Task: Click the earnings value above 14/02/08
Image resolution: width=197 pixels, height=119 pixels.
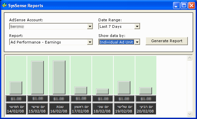Action: point(16,99)
